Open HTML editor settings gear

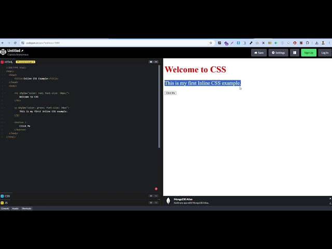point(151,62)
